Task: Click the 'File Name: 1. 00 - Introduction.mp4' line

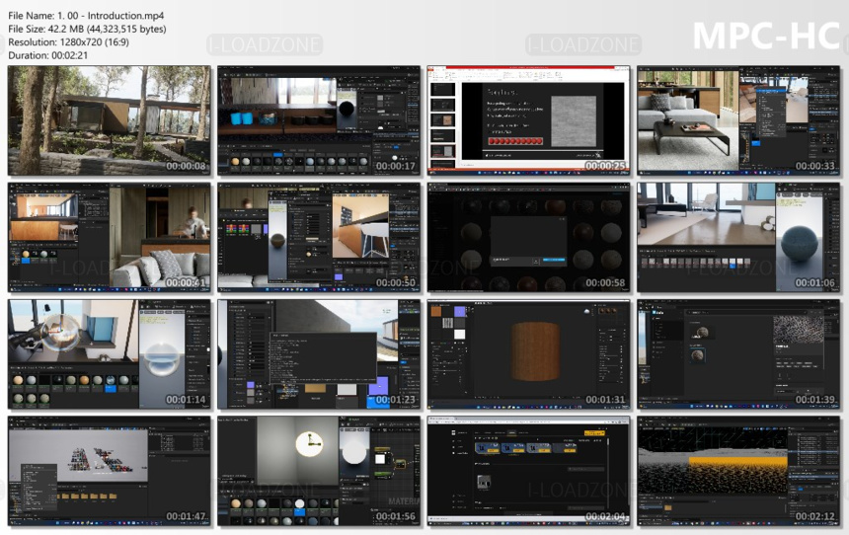Action: [x=86, y=16]
